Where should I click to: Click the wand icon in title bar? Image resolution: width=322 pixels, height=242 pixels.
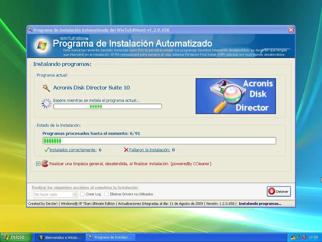pyautogui.click(x=30, y=30)
